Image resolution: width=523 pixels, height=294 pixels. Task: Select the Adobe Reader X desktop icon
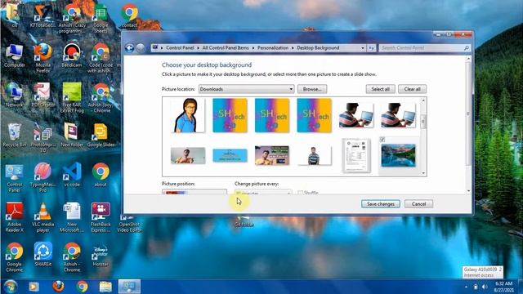click(x=15, y=218)
